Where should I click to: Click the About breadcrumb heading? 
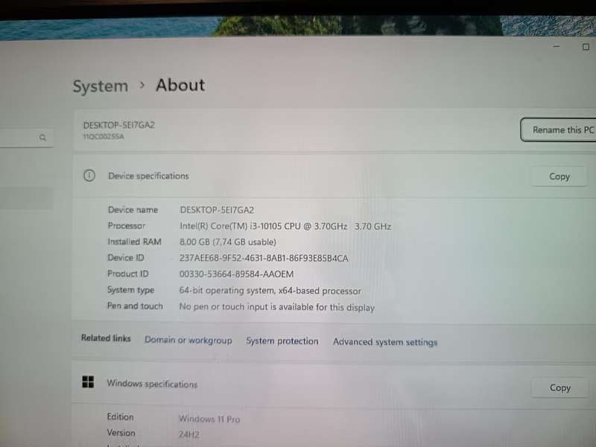pos(180,85)
